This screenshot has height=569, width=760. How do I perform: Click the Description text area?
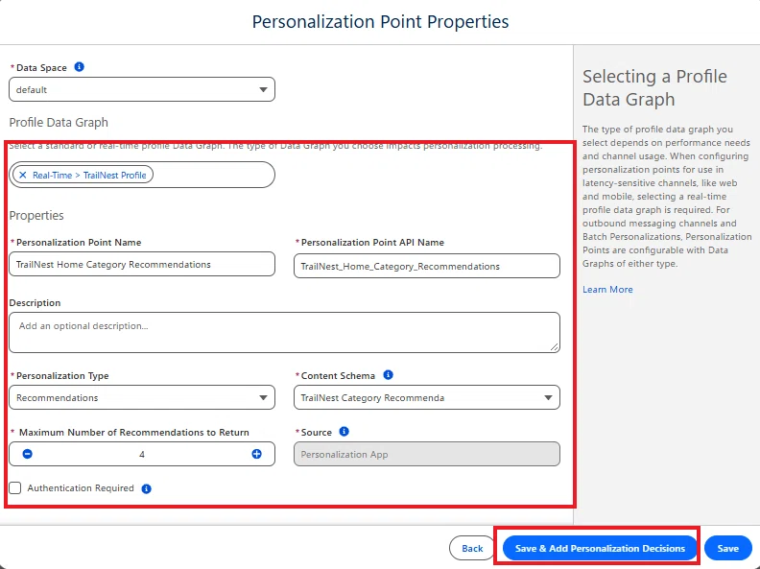(284, 333)
